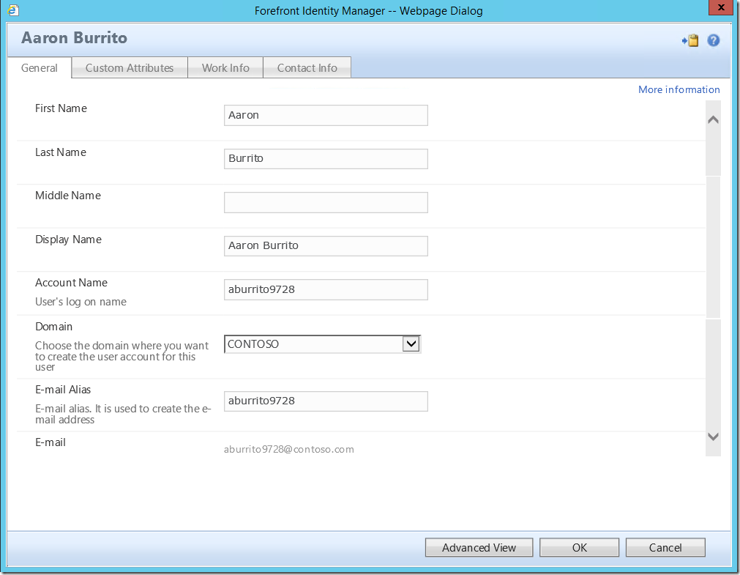The image size is (740, 575).
Task: Click the scroll down chevron arrow
Action: (x=713, y=437)
